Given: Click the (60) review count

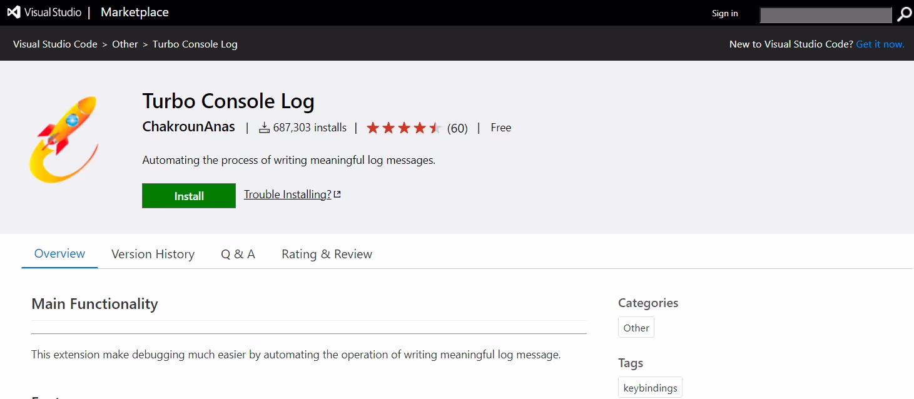Looking at the screenshot, I should (457, 128).
